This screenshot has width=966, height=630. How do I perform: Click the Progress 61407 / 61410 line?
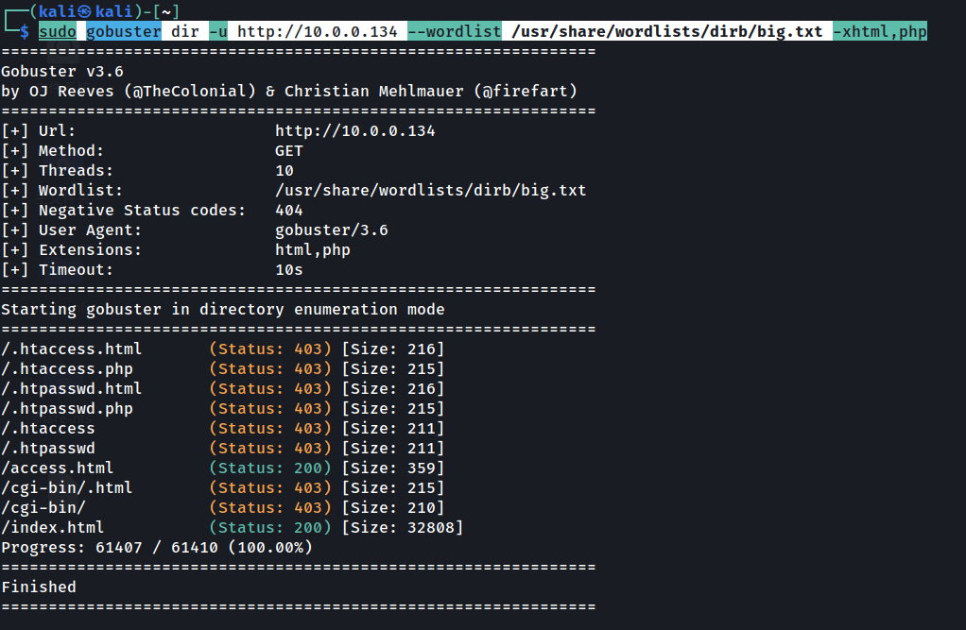[x=156, y=548]
